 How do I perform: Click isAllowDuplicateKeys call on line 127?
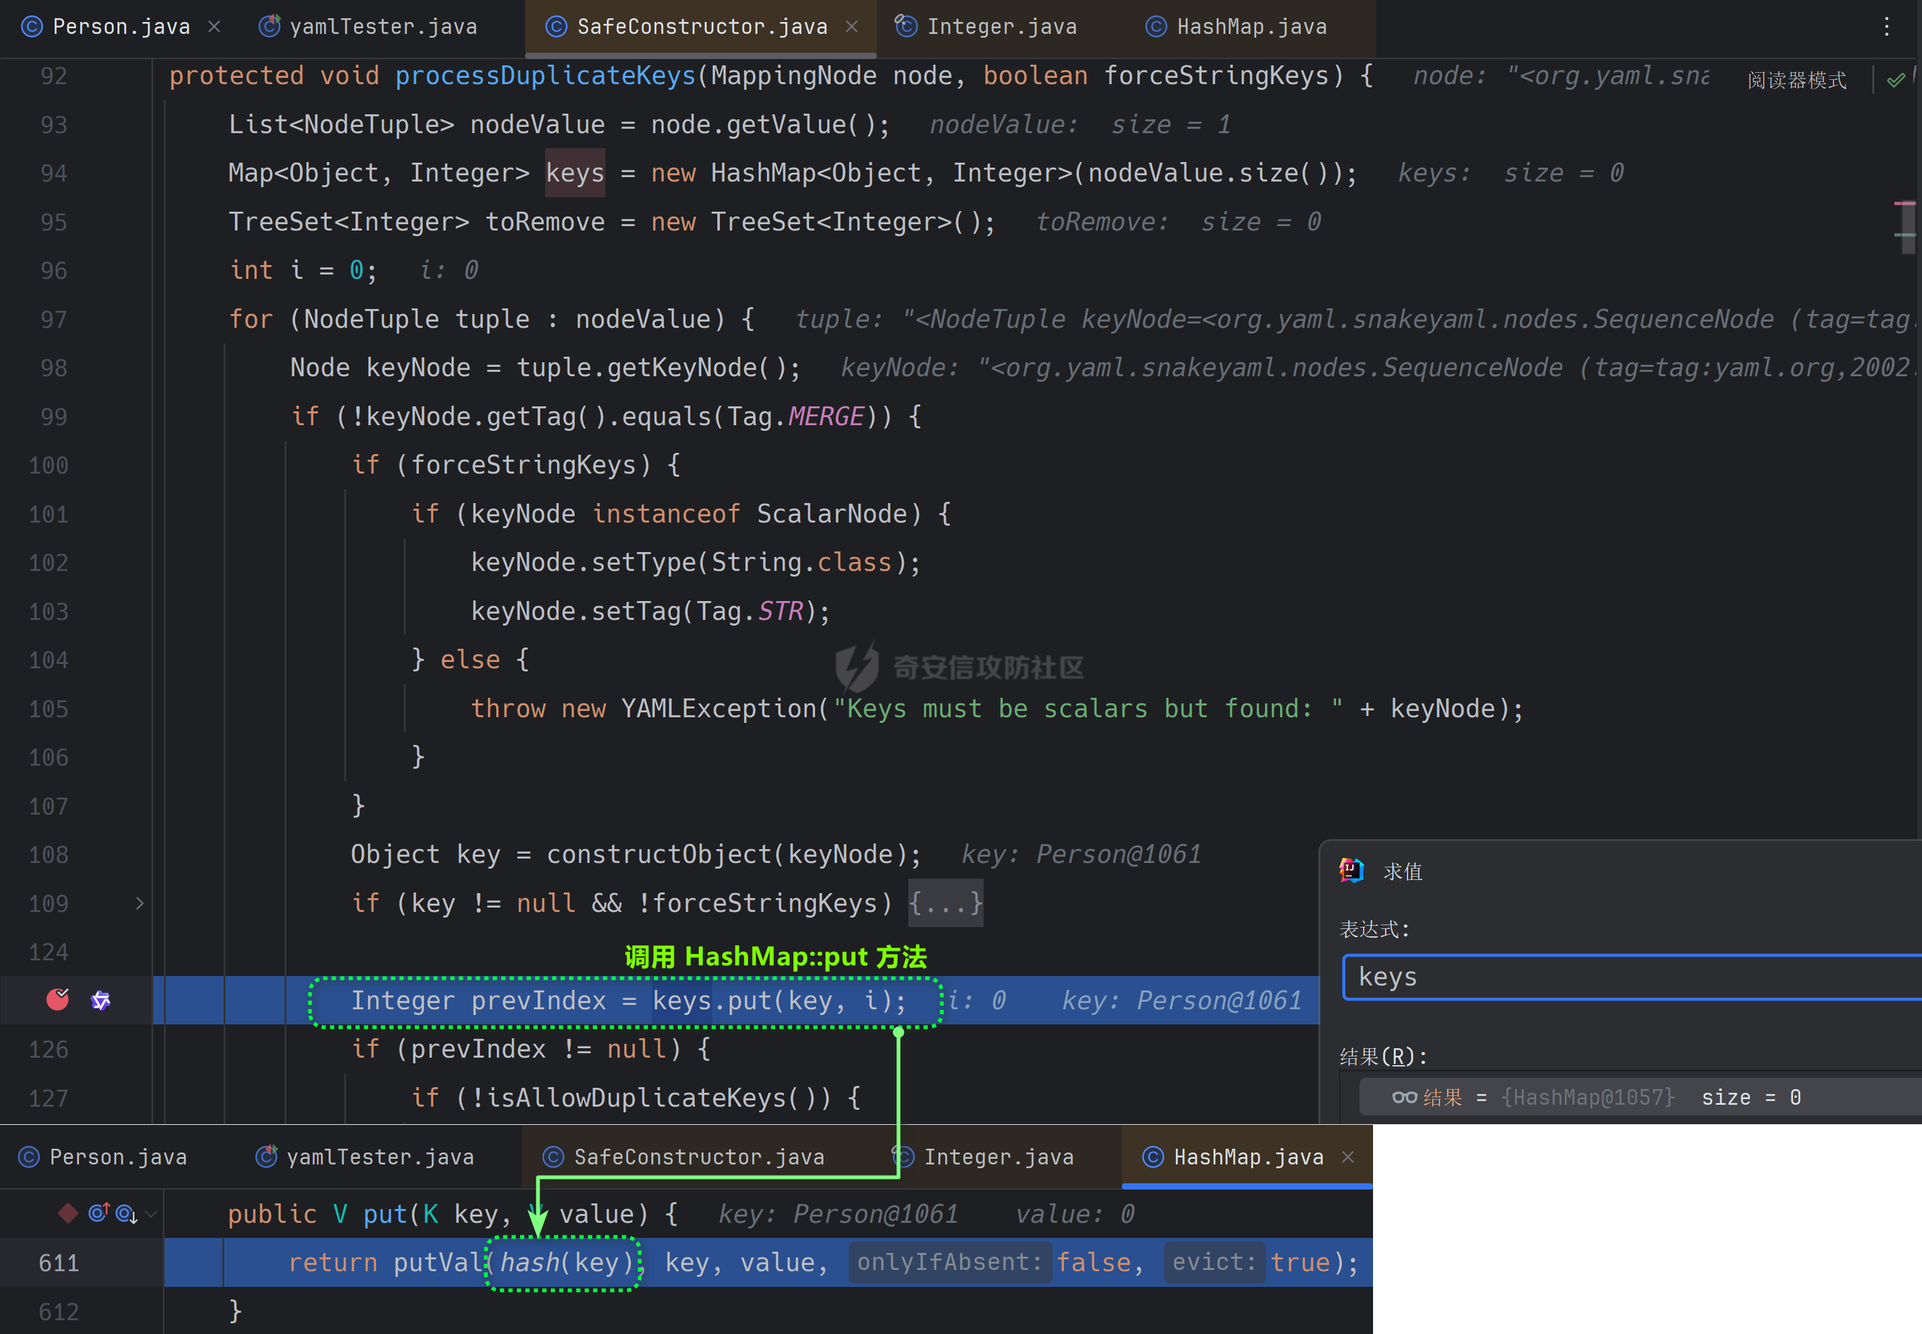click(x=636, y=1097)
